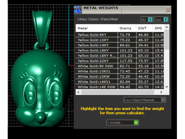
Task: Click the Calculate button
Action: point(123,122)
